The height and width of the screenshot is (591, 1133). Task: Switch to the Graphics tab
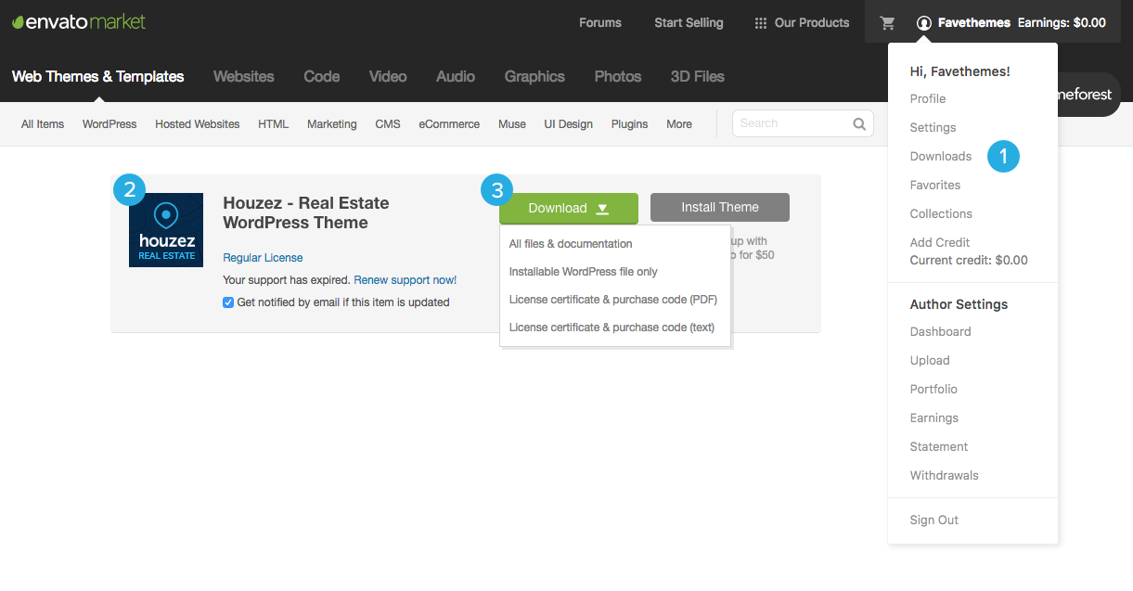click(x=534, y=76)
